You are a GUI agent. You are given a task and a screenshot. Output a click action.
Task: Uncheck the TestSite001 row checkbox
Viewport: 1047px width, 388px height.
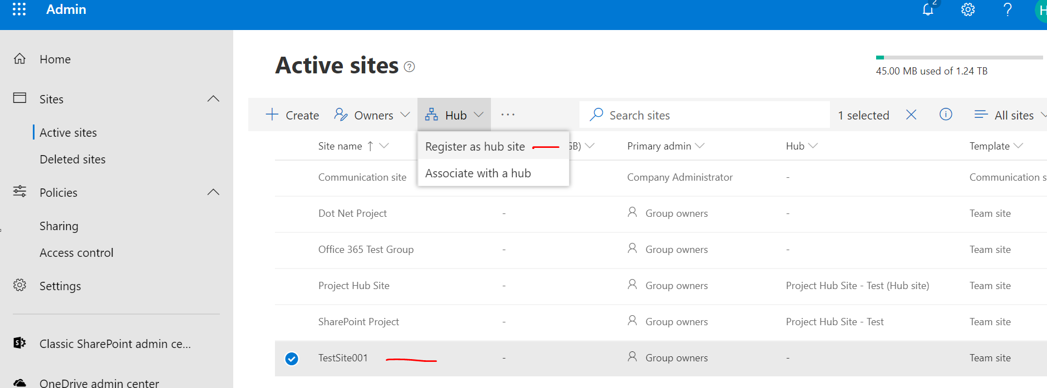point(292,359)
